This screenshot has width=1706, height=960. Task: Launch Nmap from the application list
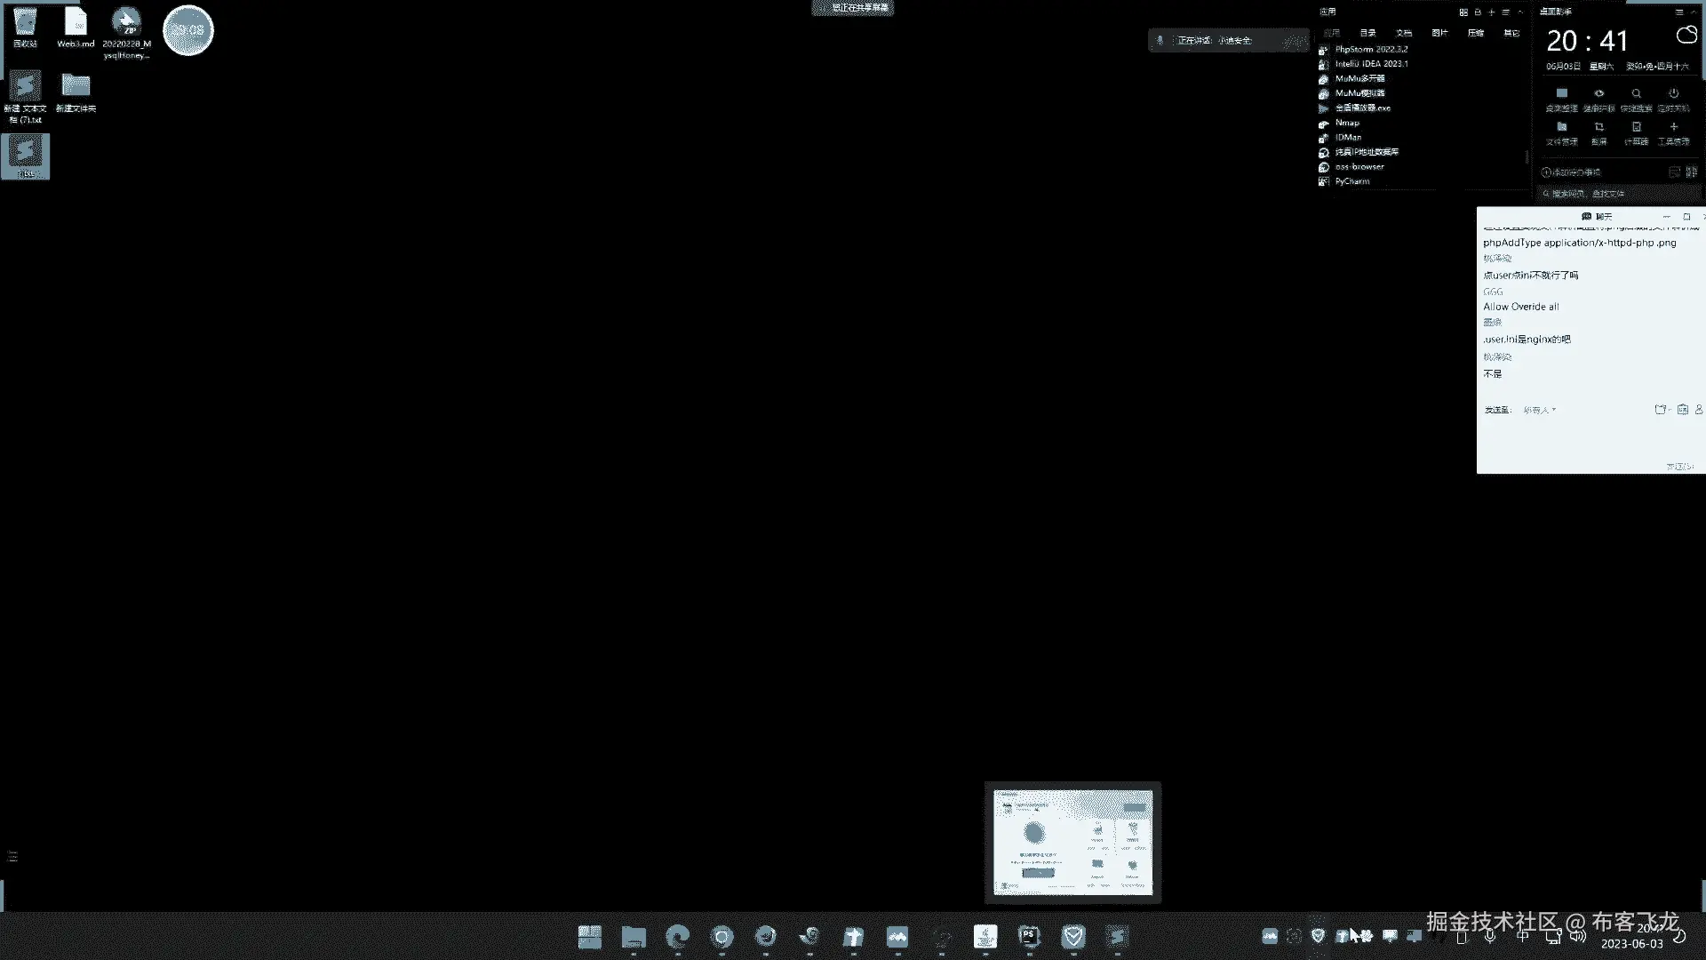(1347, 123)
